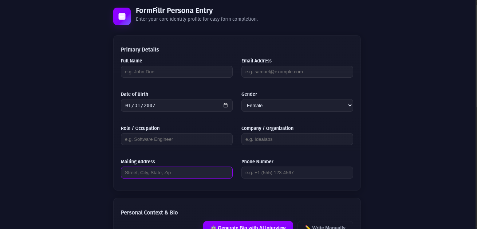The image size is (477, 229).
Task: Click the document glyph inside the app logo
Action: point(122,16)
